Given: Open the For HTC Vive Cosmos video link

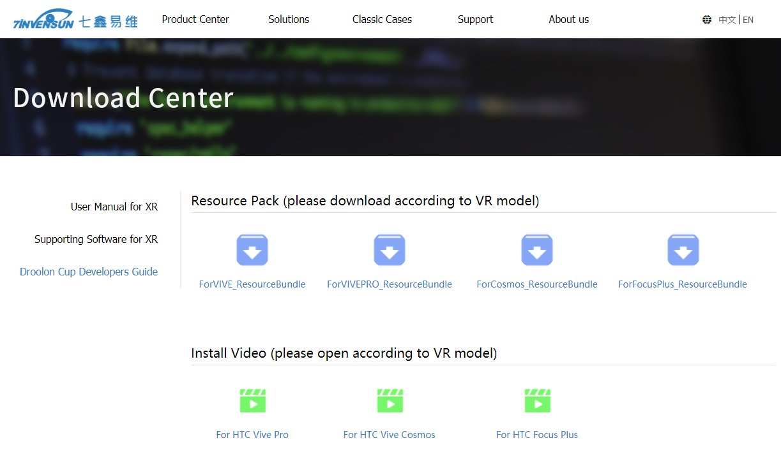Looking at the screenshot, I should click(x=390, y=435).
